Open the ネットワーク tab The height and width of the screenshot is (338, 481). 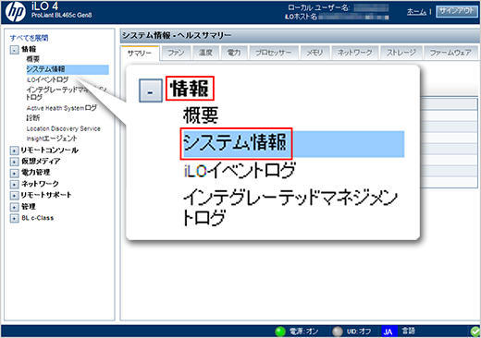[355, 53]
